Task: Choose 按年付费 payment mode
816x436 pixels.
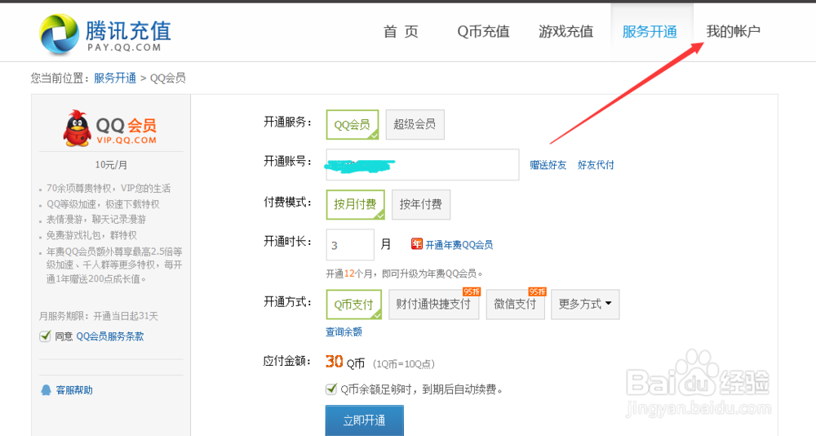Action: (421, 204)
